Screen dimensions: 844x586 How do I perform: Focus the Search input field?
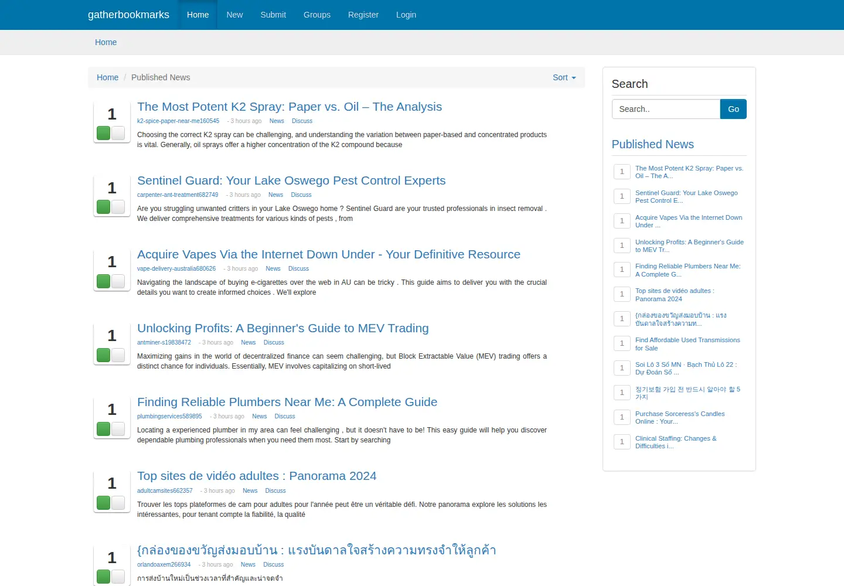(666, 109)
